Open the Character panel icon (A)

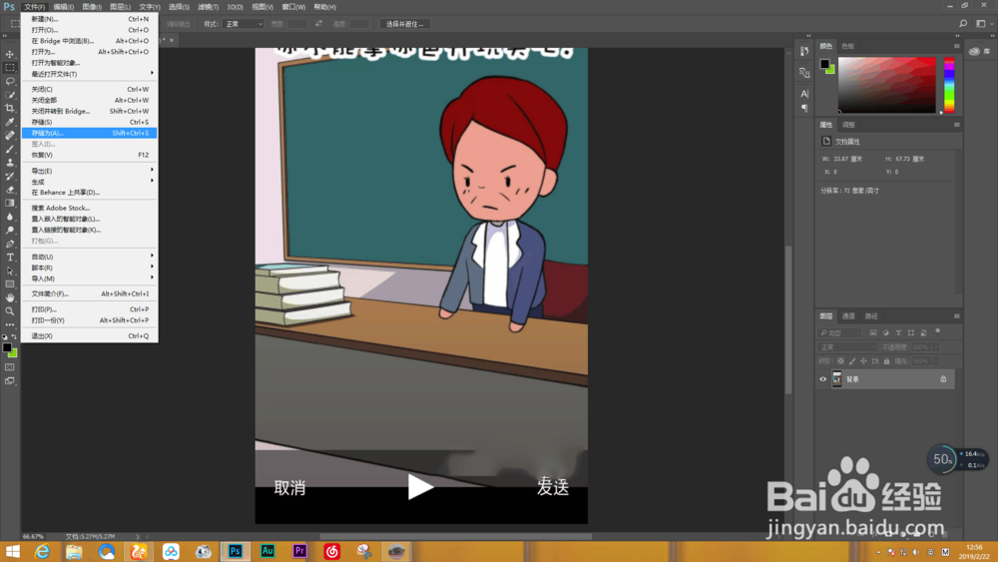pos(804,94)
